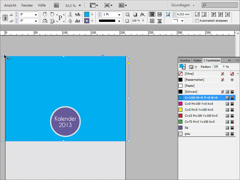The image size is (240, 180).
Task: Open the screen mode dropdown
Action: (x=108, y=5)
